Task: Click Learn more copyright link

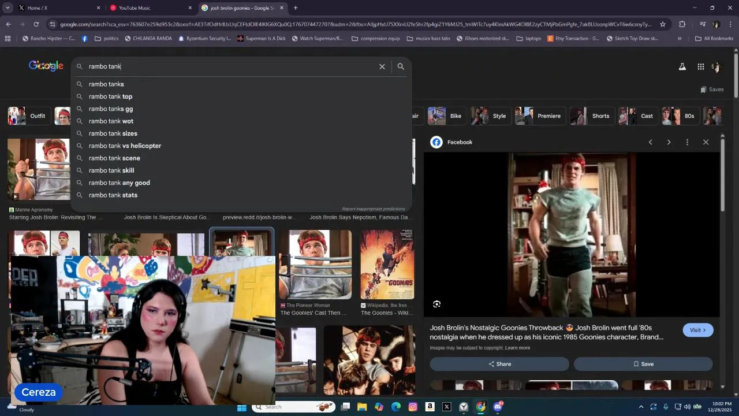Action: pyautogui.click(x=517, y=348)
